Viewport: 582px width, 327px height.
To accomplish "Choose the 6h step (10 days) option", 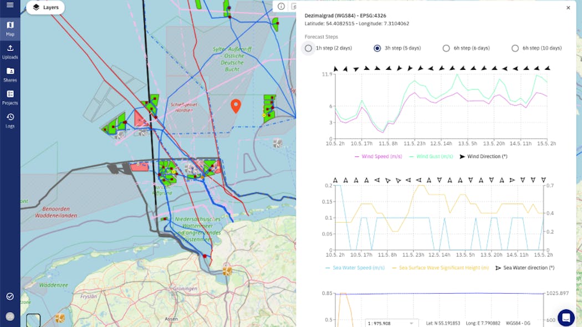I will [515, 48].
